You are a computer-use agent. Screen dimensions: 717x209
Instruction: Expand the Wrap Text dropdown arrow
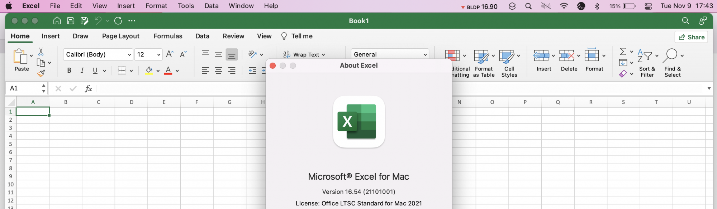(323, 55)
